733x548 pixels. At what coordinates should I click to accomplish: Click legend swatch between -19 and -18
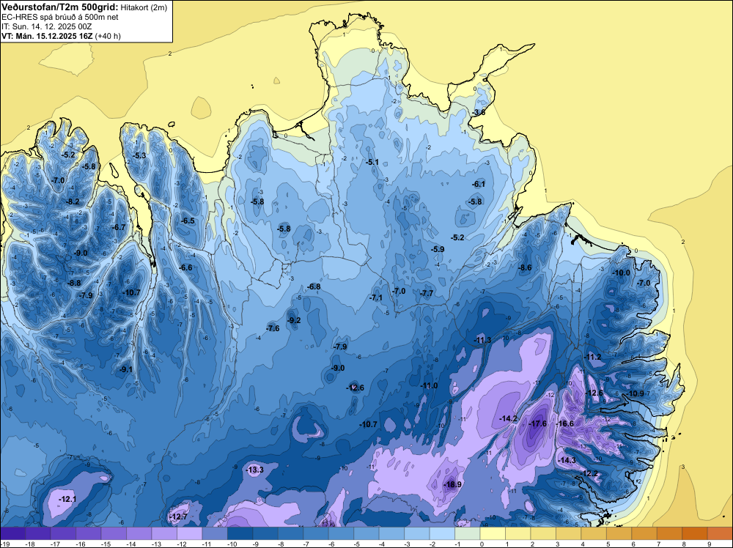pyautogui.click(x=12, y=533)
